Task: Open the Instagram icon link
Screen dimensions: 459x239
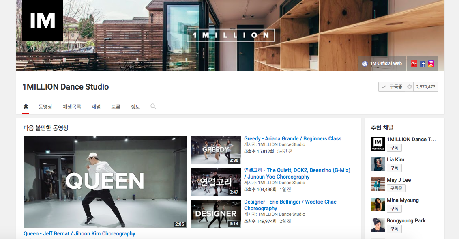Action: click(431, 64)
